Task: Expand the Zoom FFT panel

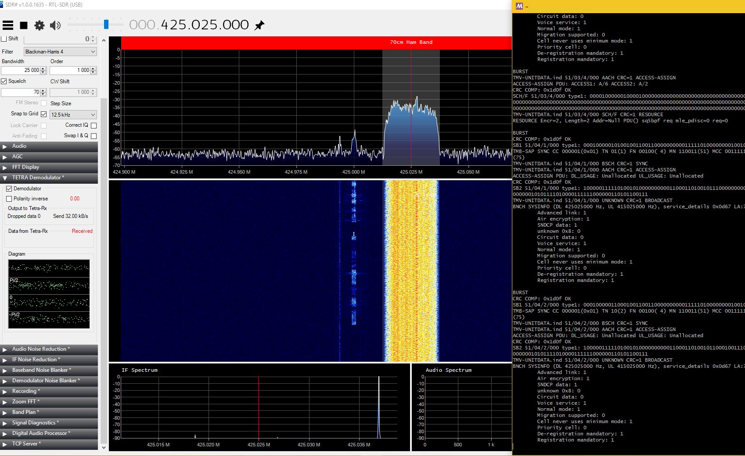Action: [49, 402]
